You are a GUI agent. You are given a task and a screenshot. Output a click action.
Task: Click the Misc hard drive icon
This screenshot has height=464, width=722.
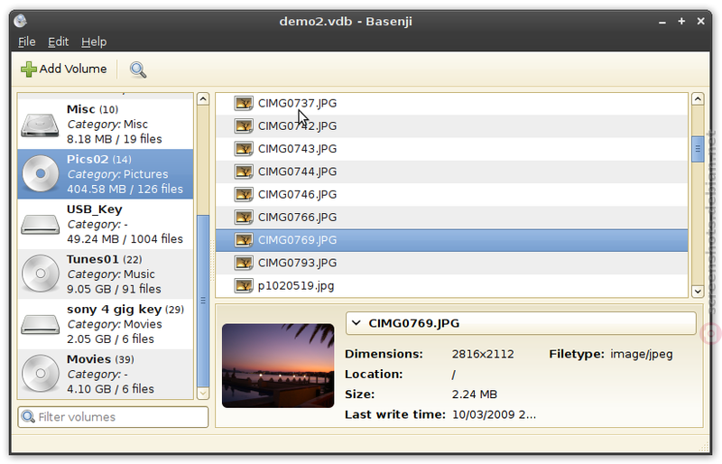pos(40,125)
